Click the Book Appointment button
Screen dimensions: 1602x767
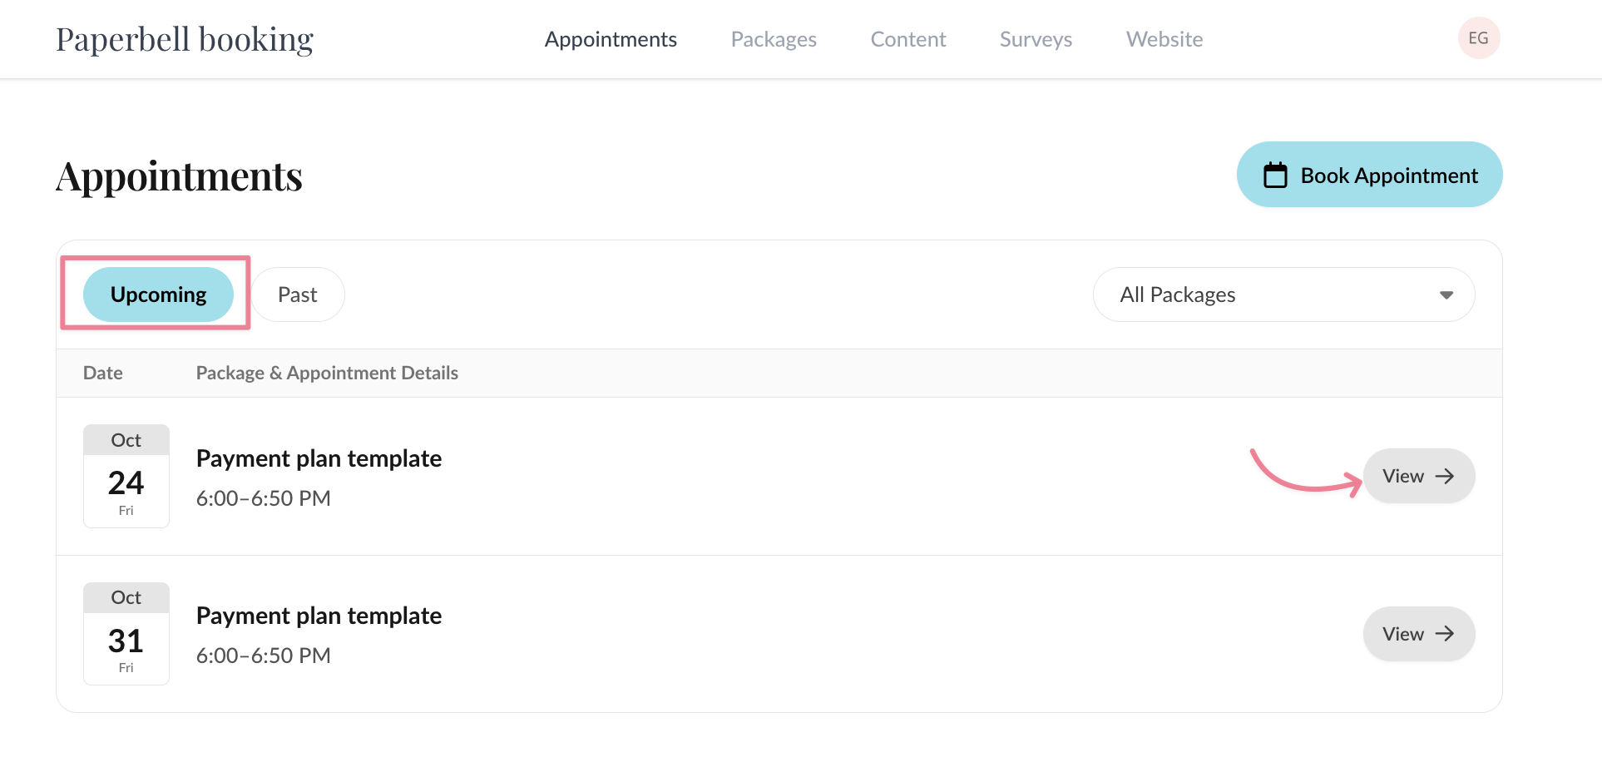tap(1369, 175)
